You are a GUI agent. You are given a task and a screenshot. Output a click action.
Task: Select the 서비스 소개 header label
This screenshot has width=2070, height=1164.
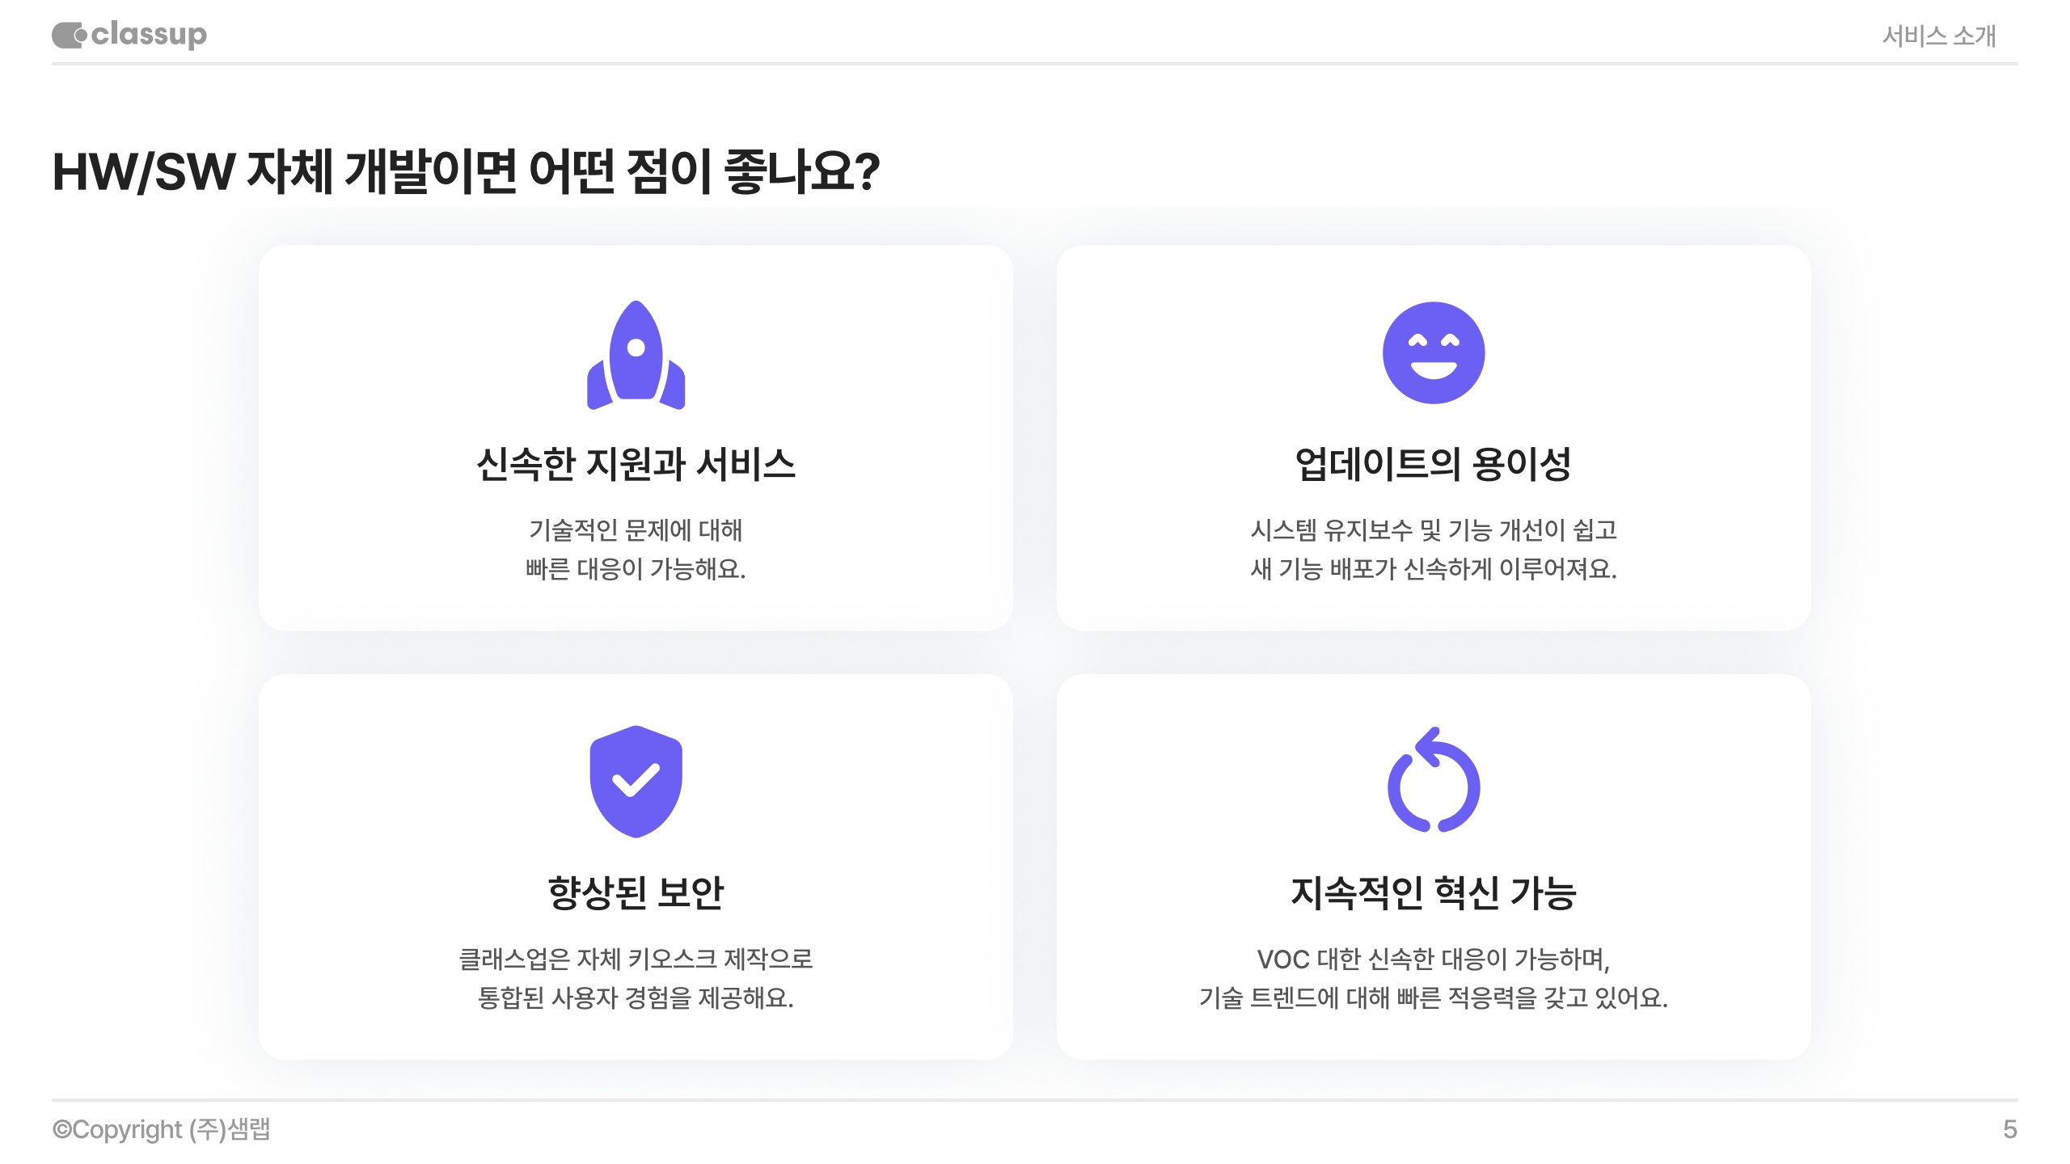(x=1938, y=36)
